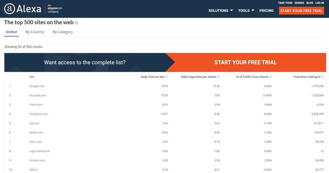Click the Log In link
329x173 pixels.
coord(320,3)
